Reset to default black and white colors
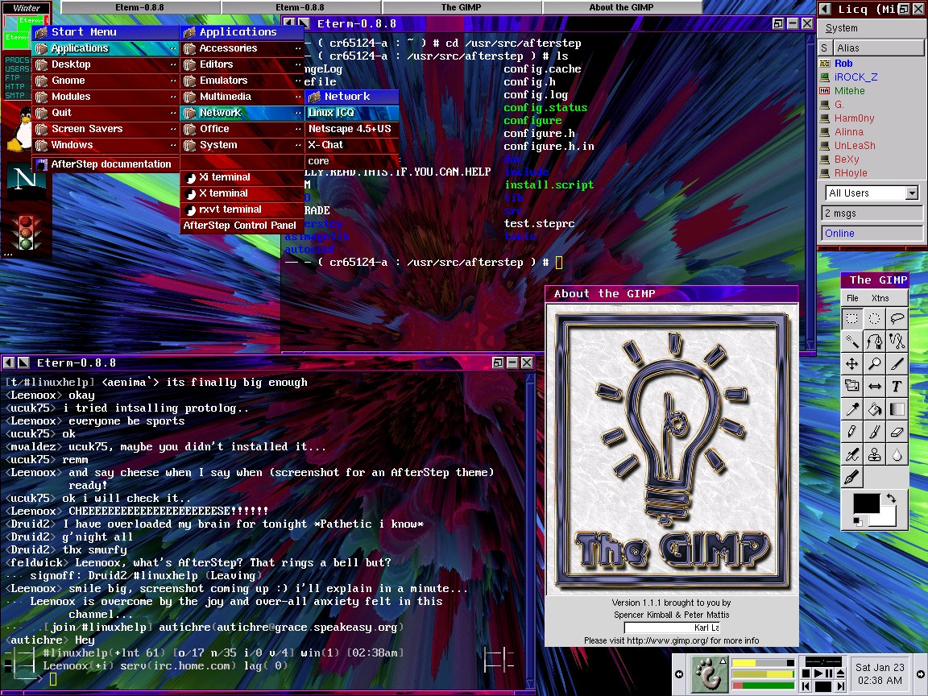This screenshot has width=928, height=696. [857, 522]
